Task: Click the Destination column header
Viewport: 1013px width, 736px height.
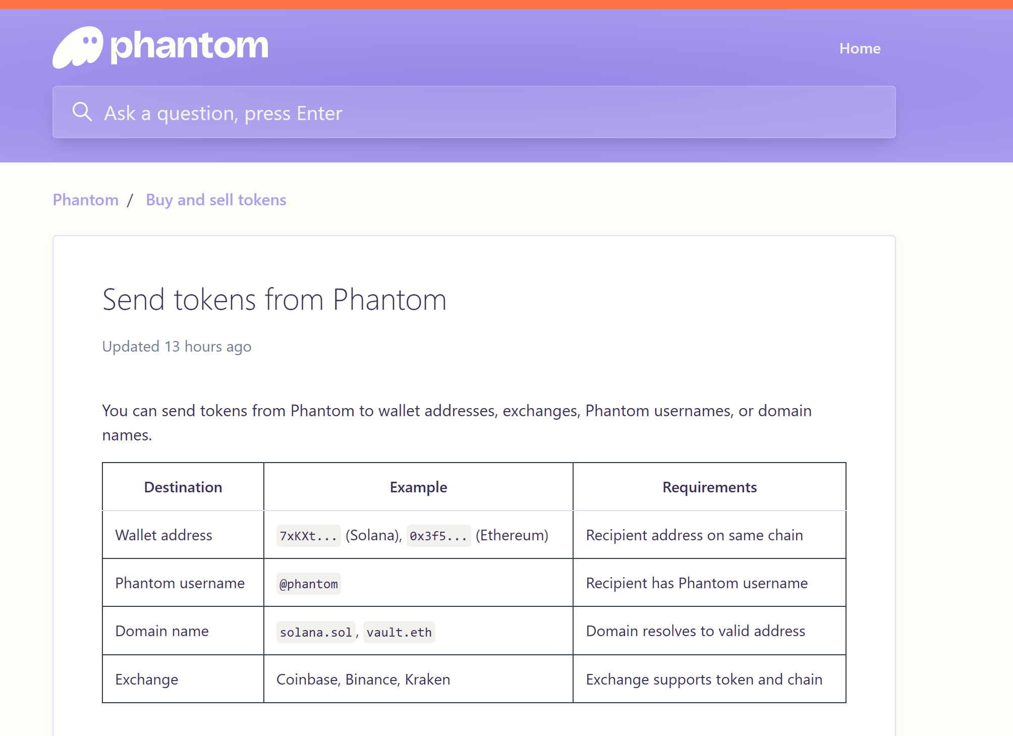Action: (x=183, y=487)
